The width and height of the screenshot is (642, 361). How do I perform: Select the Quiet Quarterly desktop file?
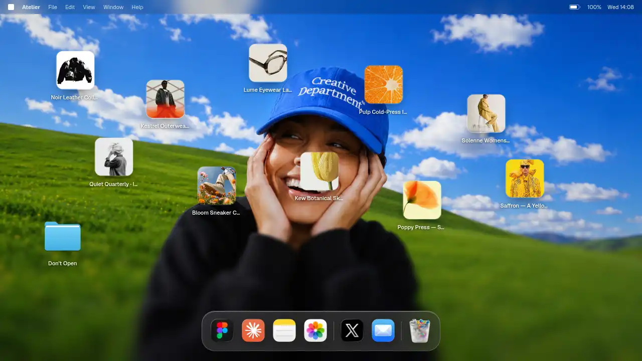114,162
